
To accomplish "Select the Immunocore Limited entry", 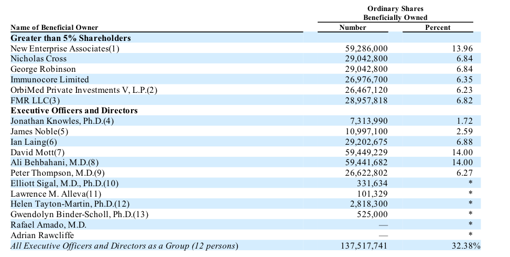I will coord(50,80).
